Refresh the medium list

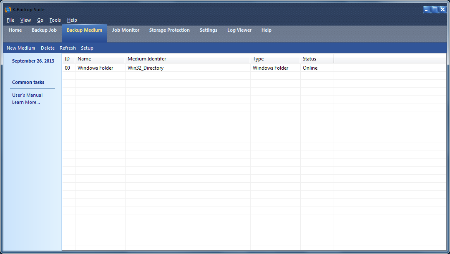pyautogui.click(x=68, y=48)
